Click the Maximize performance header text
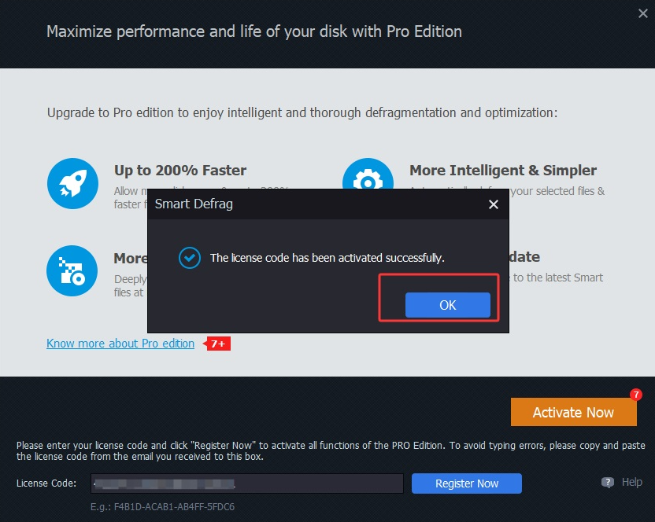The height and width of the screenshot is (522, 655). coord(253,31)
